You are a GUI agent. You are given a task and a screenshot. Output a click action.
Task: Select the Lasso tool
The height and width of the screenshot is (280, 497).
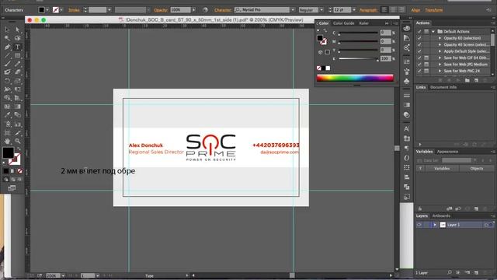(17, 38)
